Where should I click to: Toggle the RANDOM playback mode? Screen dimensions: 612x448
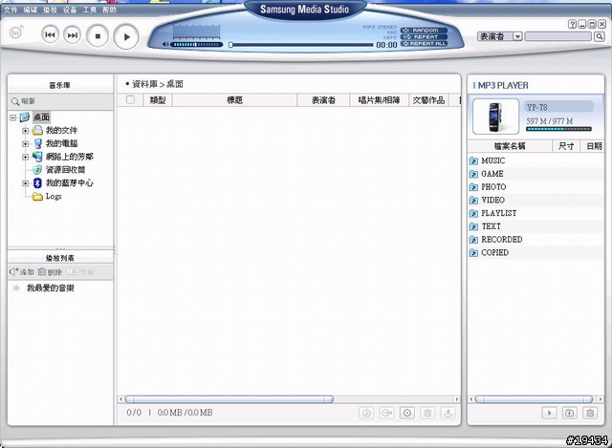click(424, 30)
